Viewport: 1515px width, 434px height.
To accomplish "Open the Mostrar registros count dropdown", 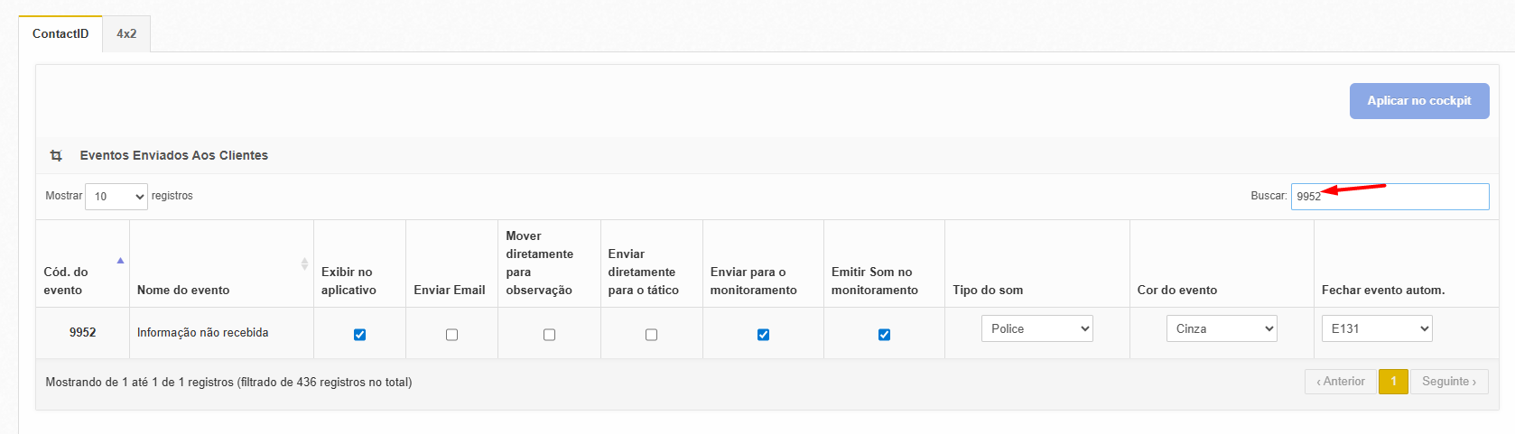I will coord(116,196).
